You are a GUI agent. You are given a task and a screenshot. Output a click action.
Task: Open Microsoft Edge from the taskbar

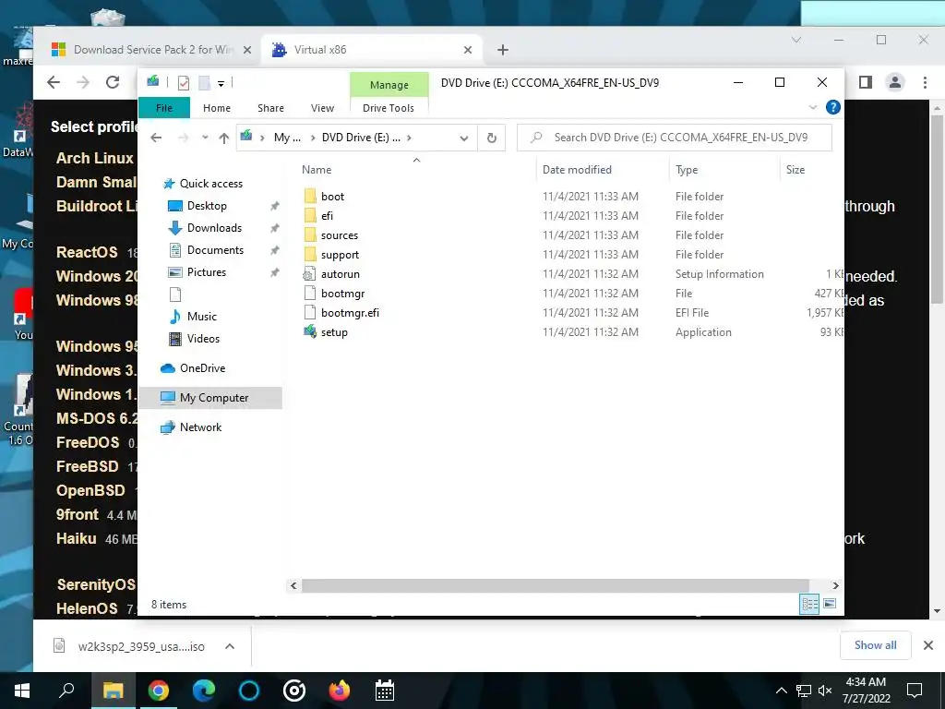click(204, 691)
